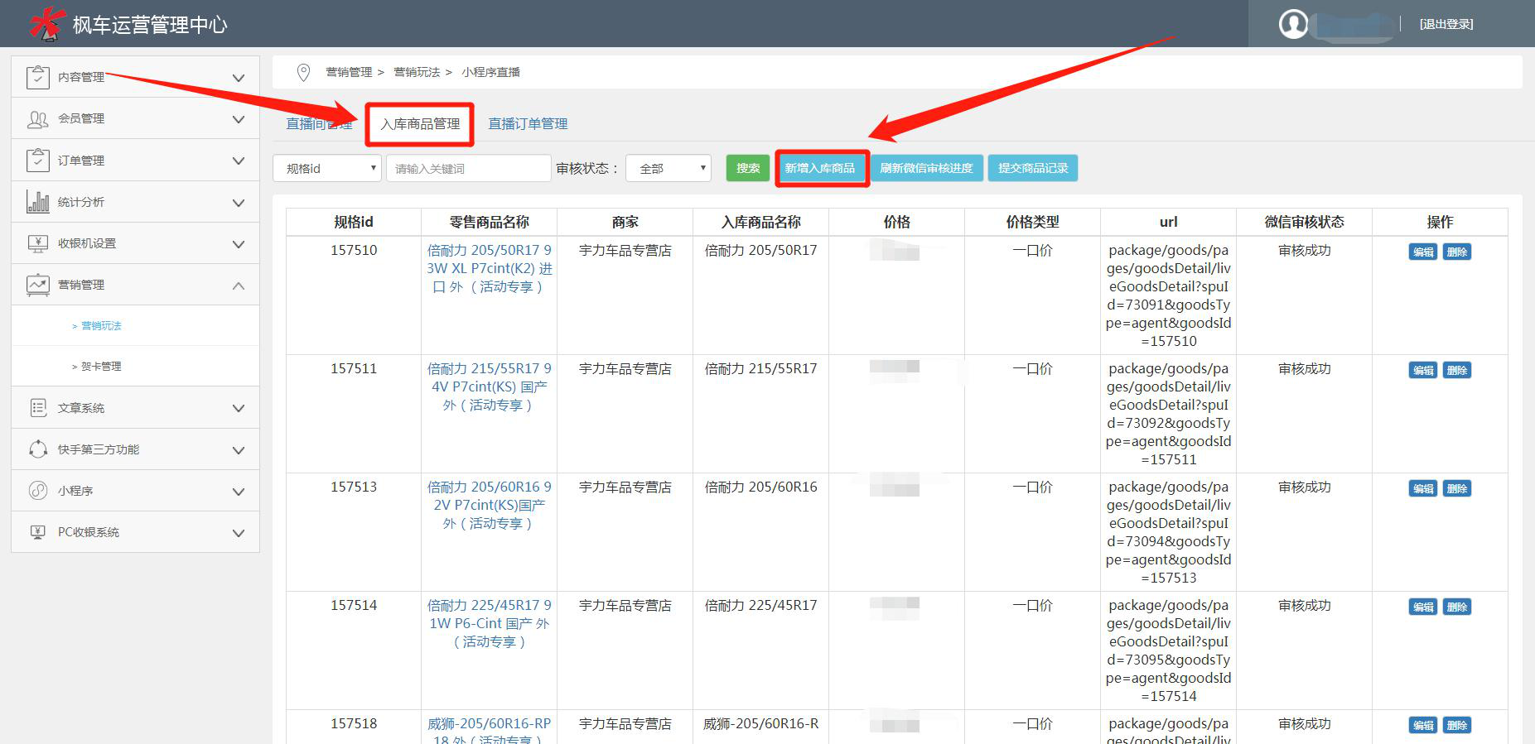Open product link 倍耐力 215/55R17 94V
The width and height of the screenshot is (1535, 744).
489,386
